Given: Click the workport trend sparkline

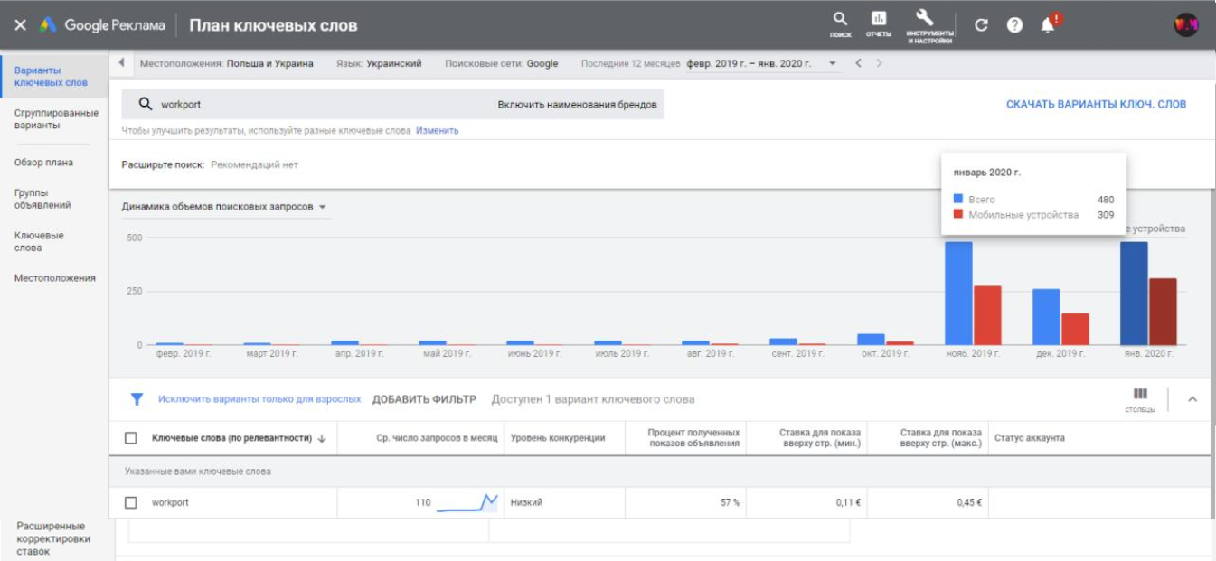Looking at the screenshot, I should [467, 502].
